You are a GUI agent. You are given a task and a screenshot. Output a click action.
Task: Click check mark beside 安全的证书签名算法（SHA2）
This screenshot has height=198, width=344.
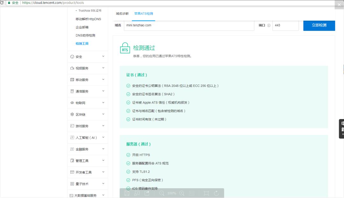point(128,94)
